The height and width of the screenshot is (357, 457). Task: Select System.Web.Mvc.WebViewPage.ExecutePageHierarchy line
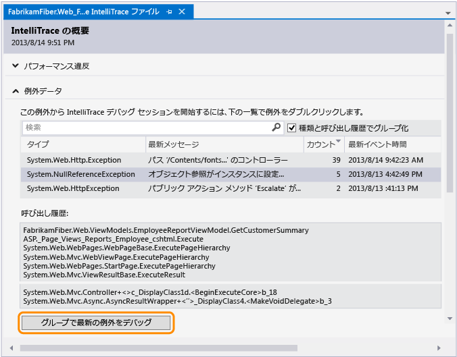point(116,257)
